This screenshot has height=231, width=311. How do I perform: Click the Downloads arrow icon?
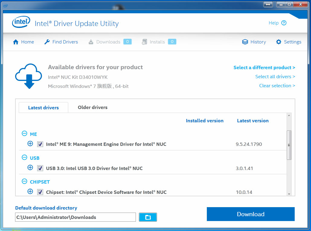91,42
